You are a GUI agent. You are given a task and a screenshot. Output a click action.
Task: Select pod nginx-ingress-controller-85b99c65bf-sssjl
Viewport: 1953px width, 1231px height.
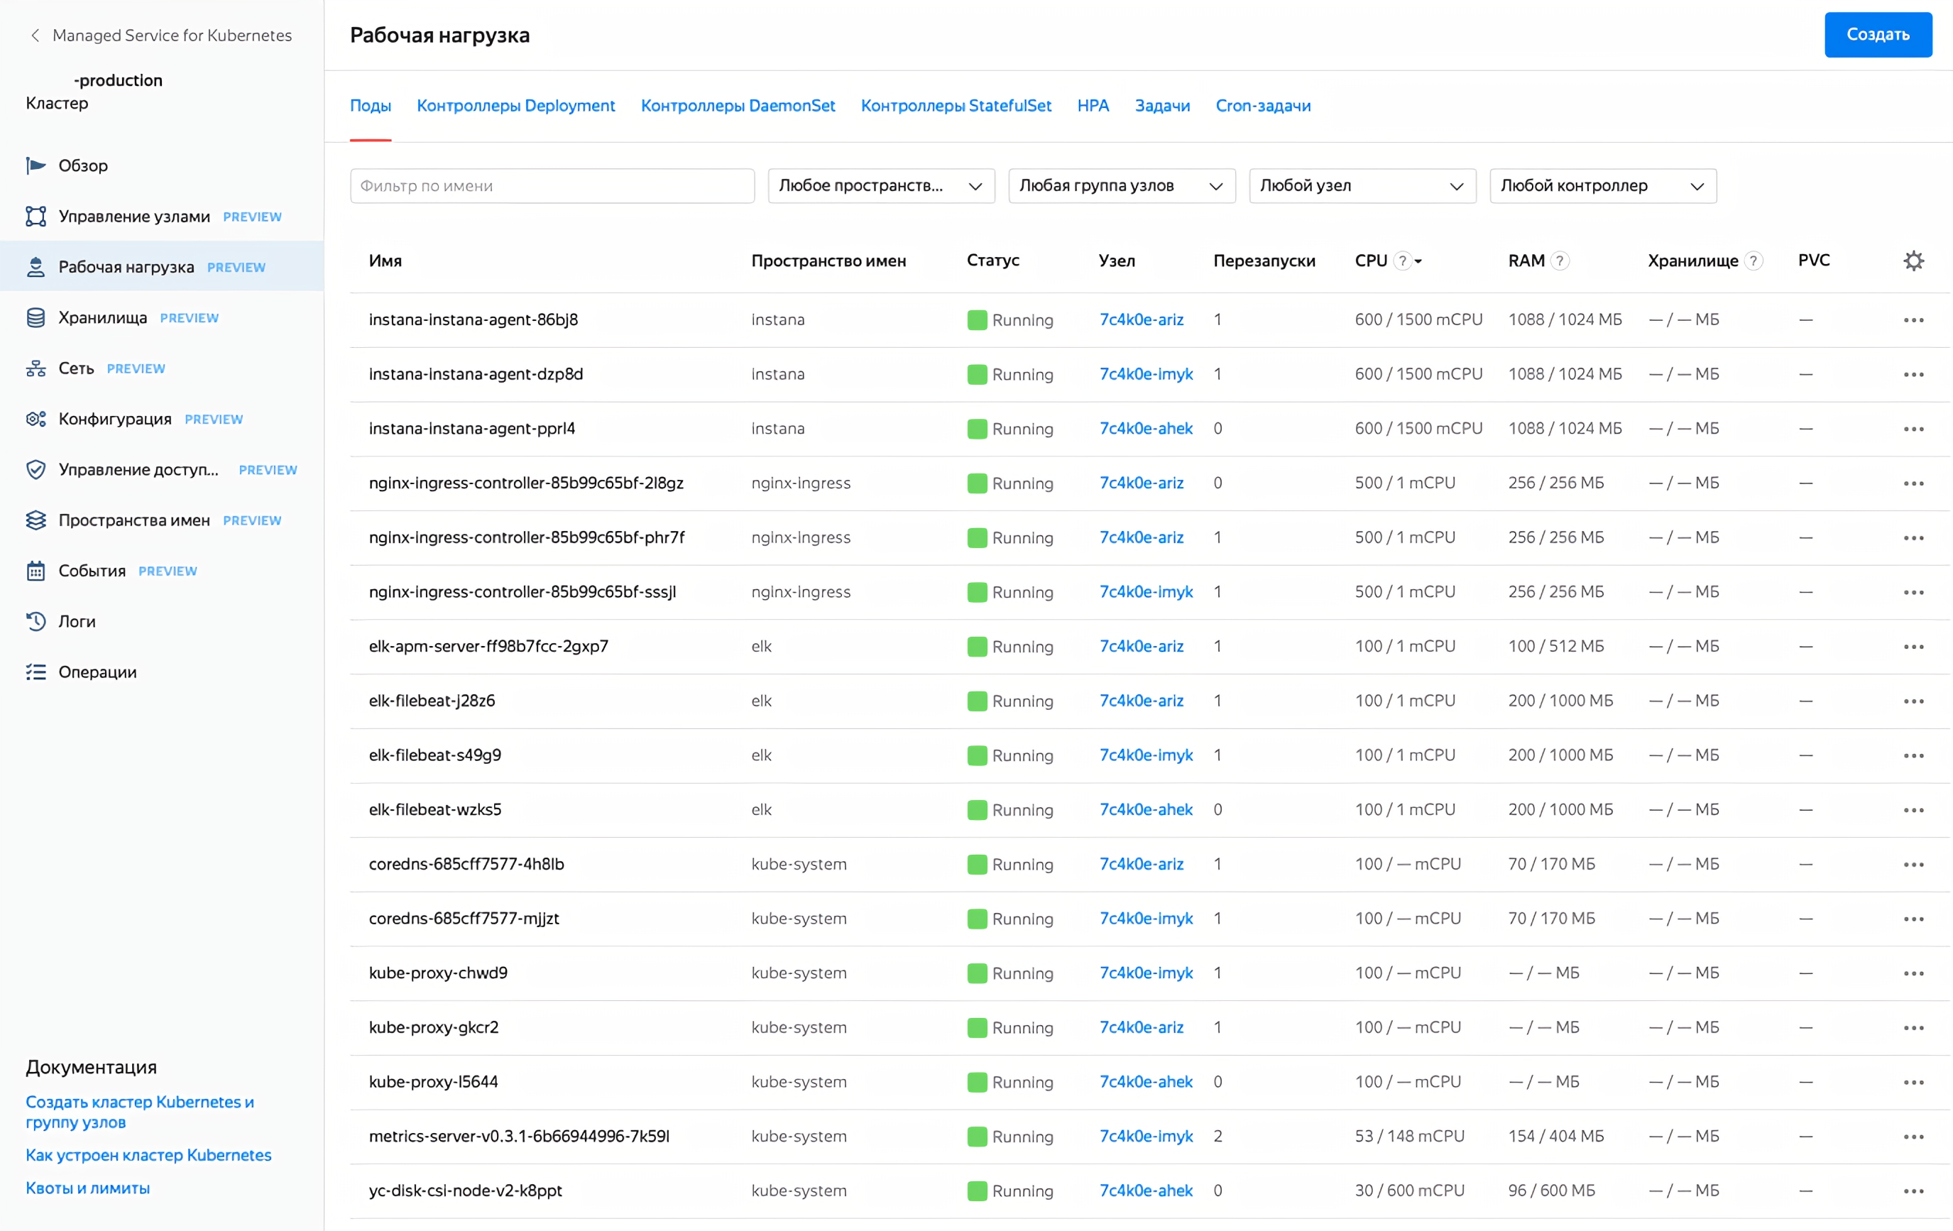coord(523,592)
